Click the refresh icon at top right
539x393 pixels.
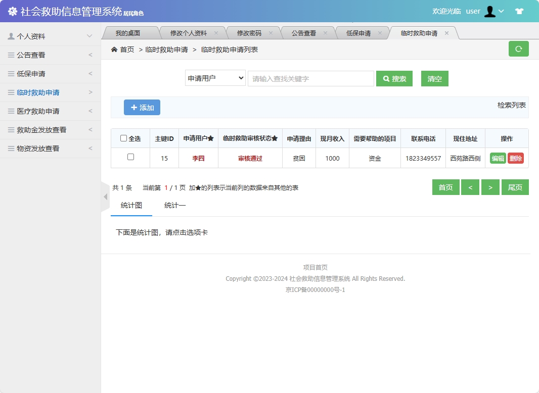(x=518, y=48)
